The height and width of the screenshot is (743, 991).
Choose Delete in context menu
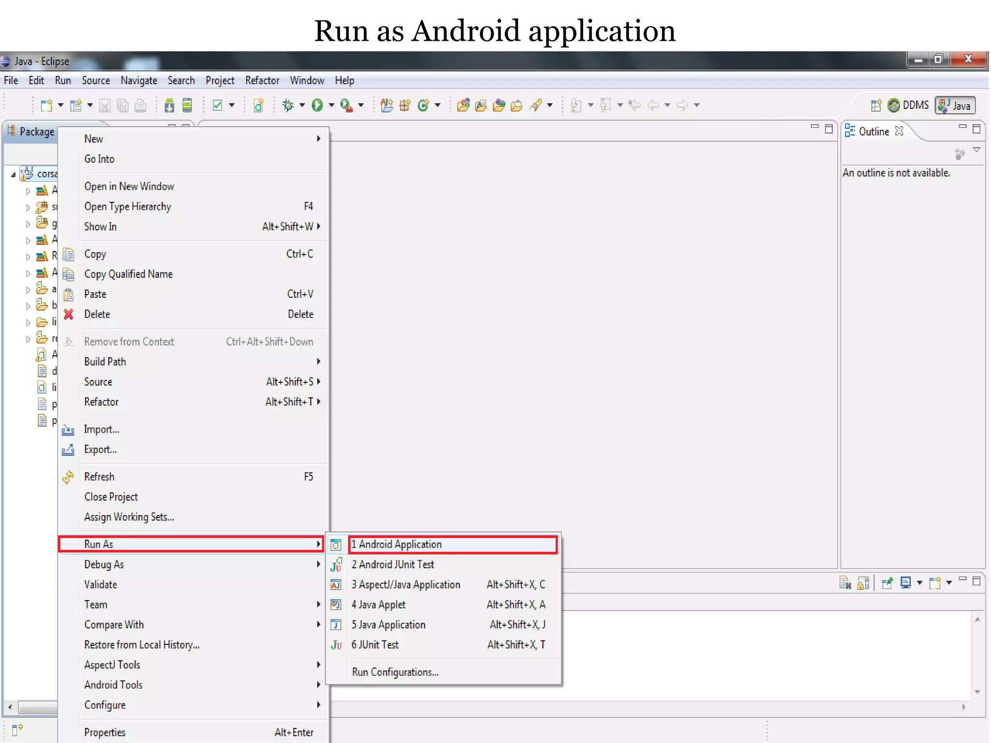point(194,314)
